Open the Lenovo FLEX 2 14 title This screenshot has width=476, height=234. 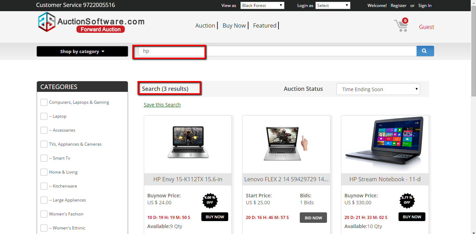[286, 179]
